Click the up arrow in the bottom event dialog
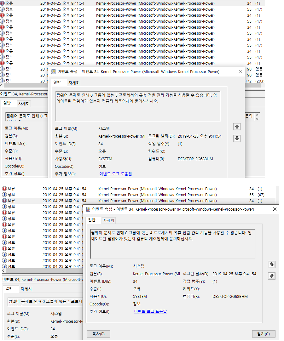 click(271, 264)
